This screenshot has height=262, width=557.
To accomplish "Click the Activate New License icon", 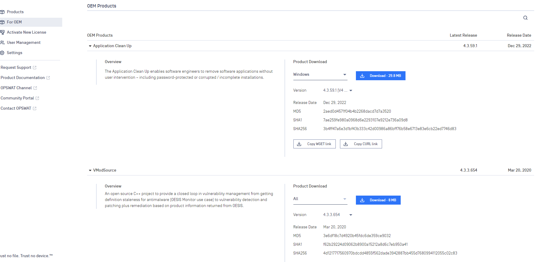I will click(2, 32).
